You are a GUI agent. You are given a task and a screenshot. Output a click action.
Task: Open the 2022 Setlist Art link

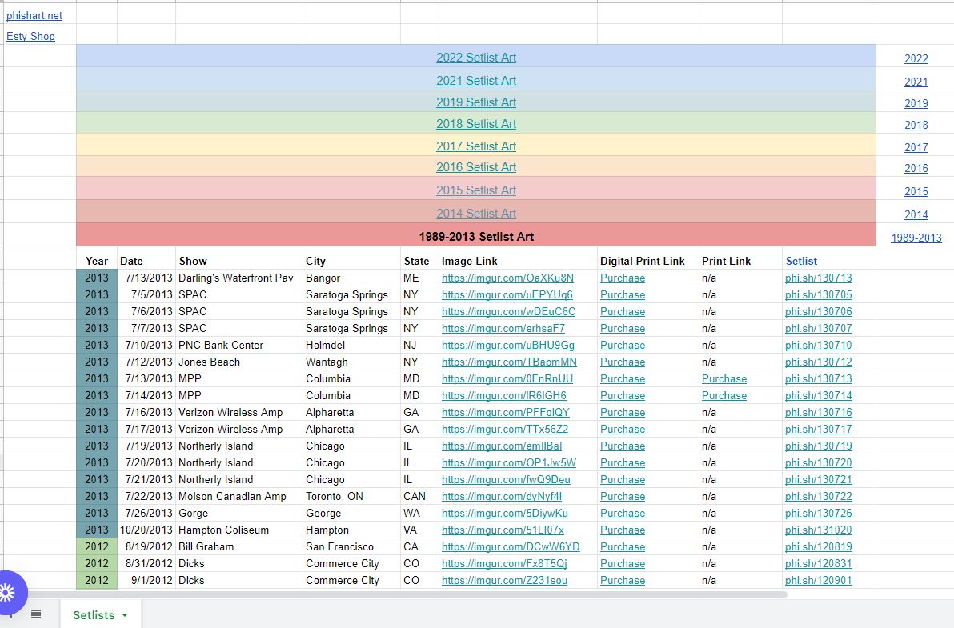pyautogui.click(x=475, y=58)
